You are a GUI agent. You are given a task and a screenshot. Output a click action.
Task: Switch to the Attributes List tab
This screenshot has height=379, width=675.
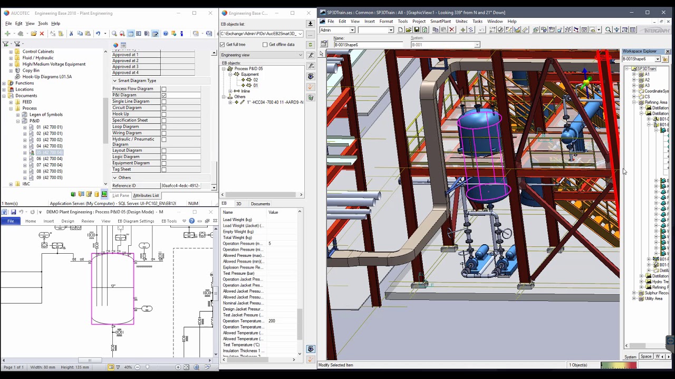(x=146, y=195)
